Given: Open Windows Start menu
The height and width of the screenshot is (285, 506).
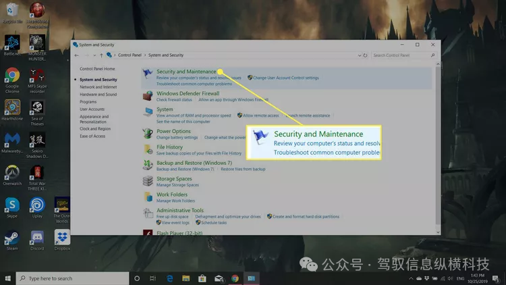Looking at the screenshot, I should click(x=7, y=278).
